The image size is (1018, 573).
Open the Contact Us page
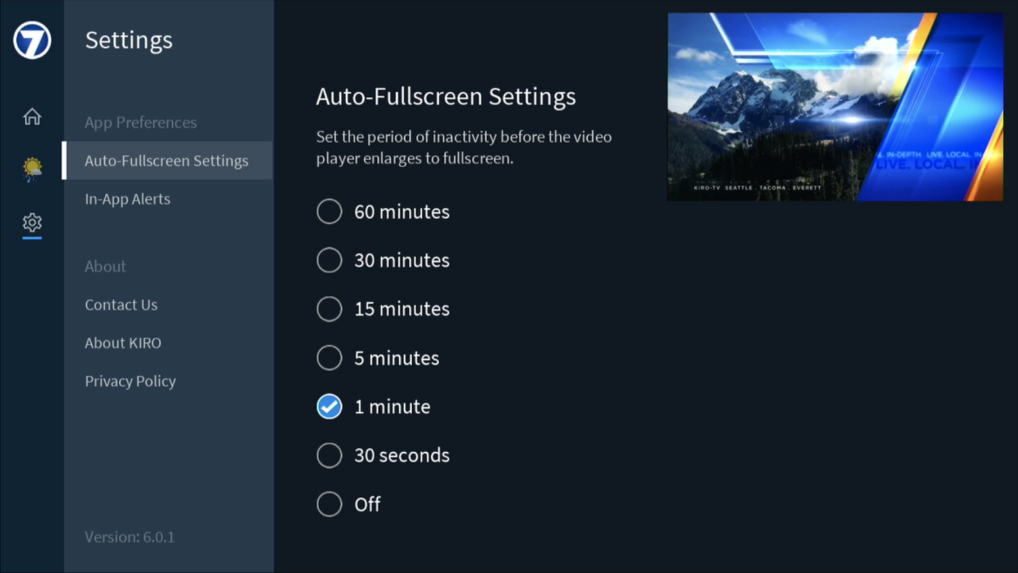(x=121, y=305)
